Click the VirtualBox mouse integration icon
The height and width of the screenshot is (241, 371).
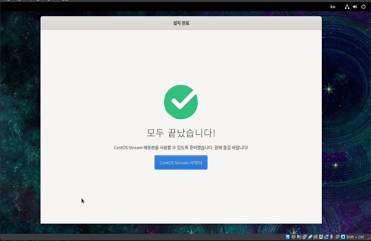(x=337, y=237)
